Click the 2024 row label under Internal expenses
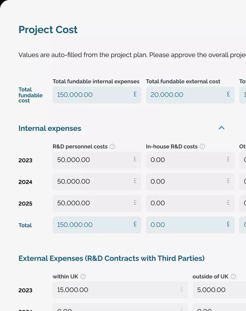The image size is (246, 311). click(25, 182)
